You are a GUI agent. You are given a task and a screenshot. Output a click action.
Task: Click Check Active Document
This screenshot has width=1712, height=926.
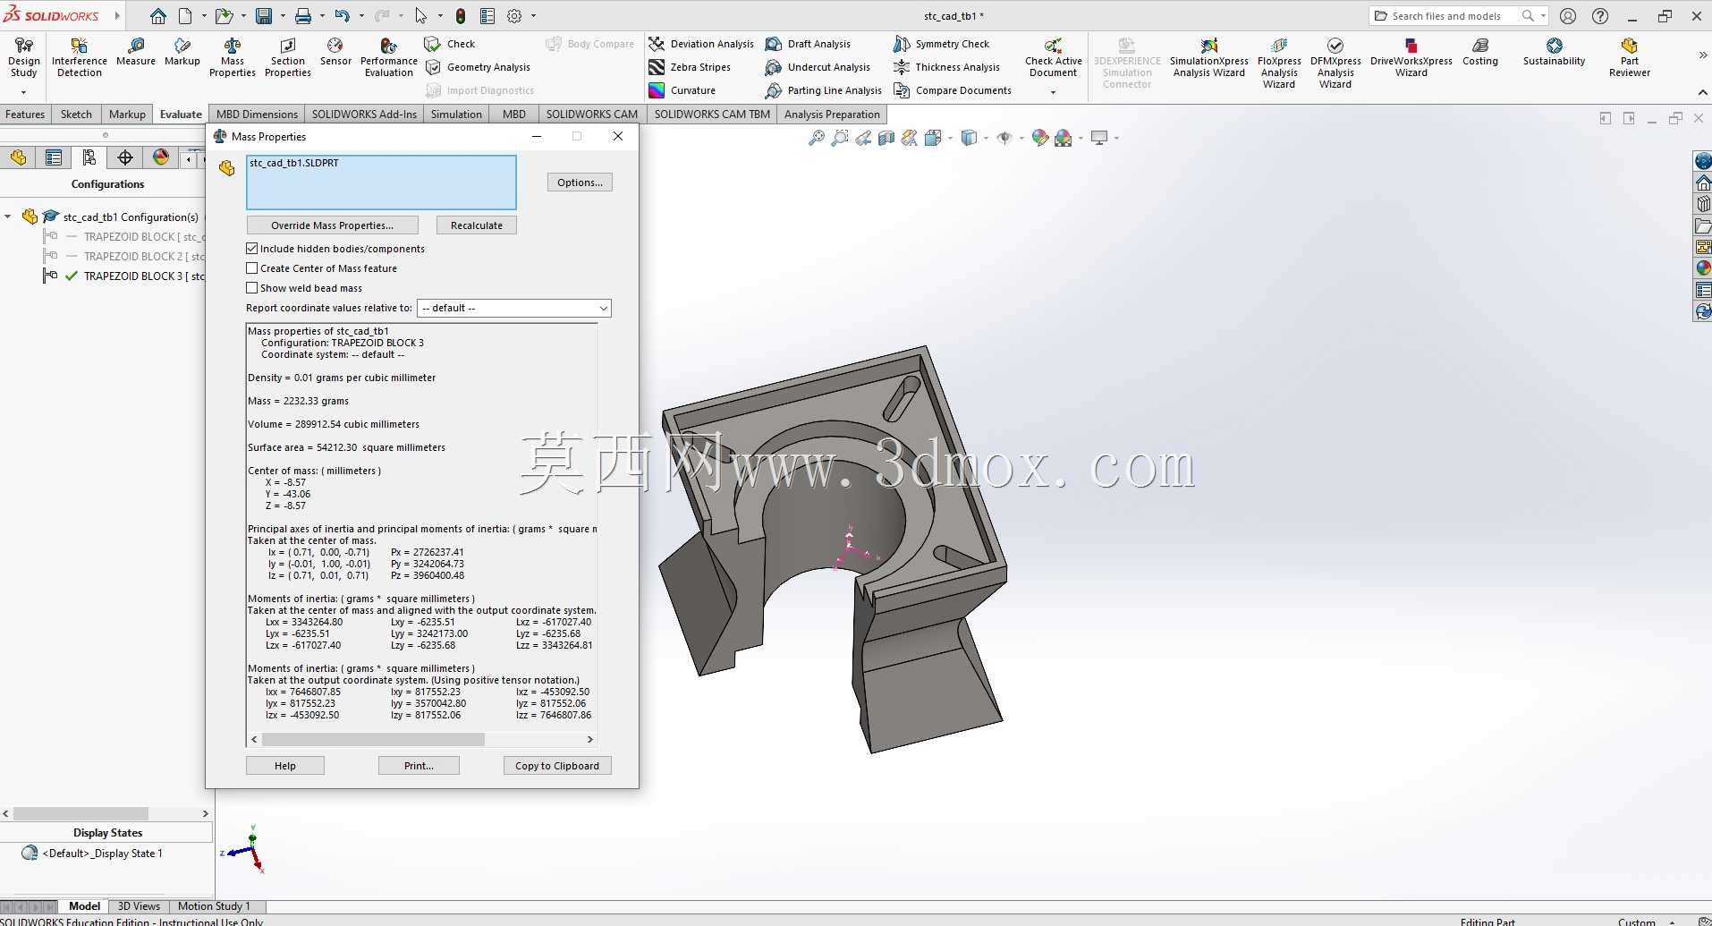1054,58
